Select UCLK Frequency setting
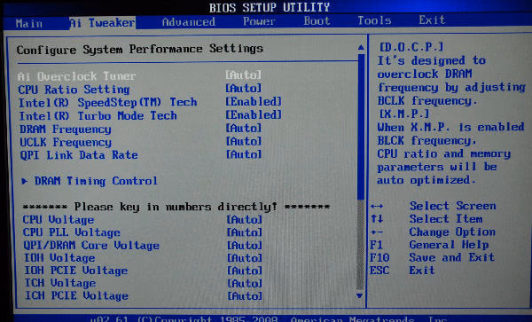The height and width of the screenshot is (322, 532). (x=66, y=142)
